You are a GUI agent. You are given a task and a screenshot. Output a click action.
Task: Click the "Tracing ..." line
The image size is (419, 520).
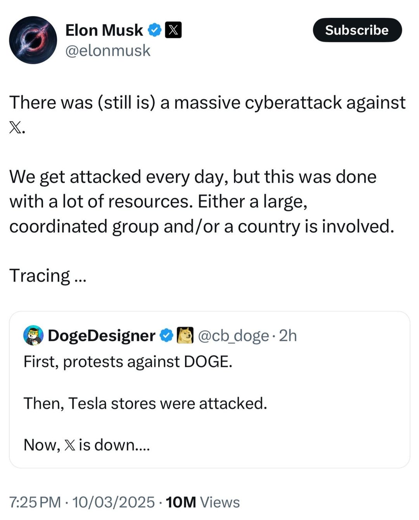(48, 276)
